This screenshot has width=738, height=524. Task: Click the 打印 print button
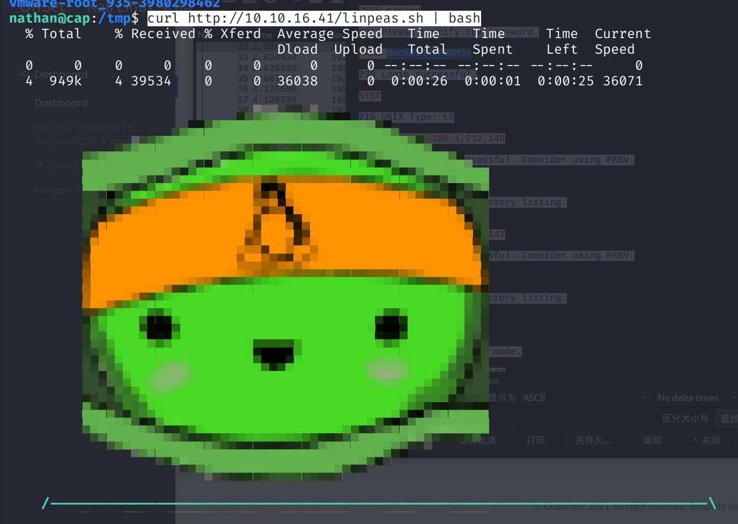pyautogui.click(x=535, y=440)
